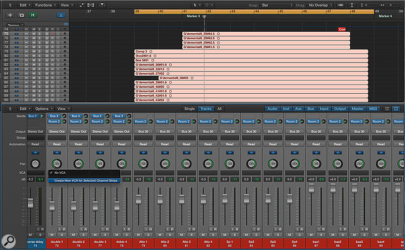Open the mixer Options menu
The image size is (405, 250).
coord(43,109)
